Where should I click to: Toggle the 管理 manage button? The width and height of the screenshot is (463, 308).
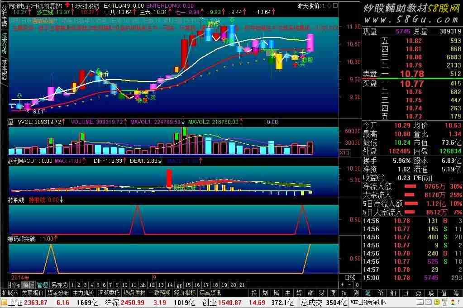(42, 285)
